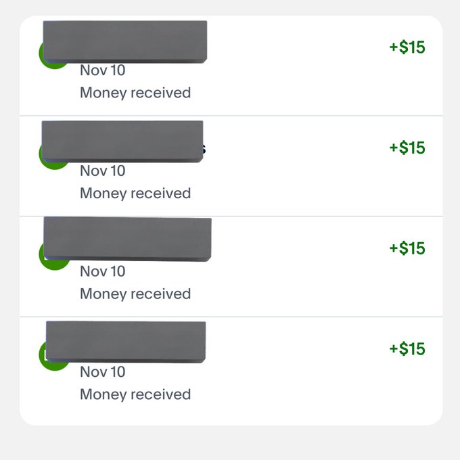Tap the Nov 10 date in second transaction
460x460 pixels.
click(x=103, y=171)
